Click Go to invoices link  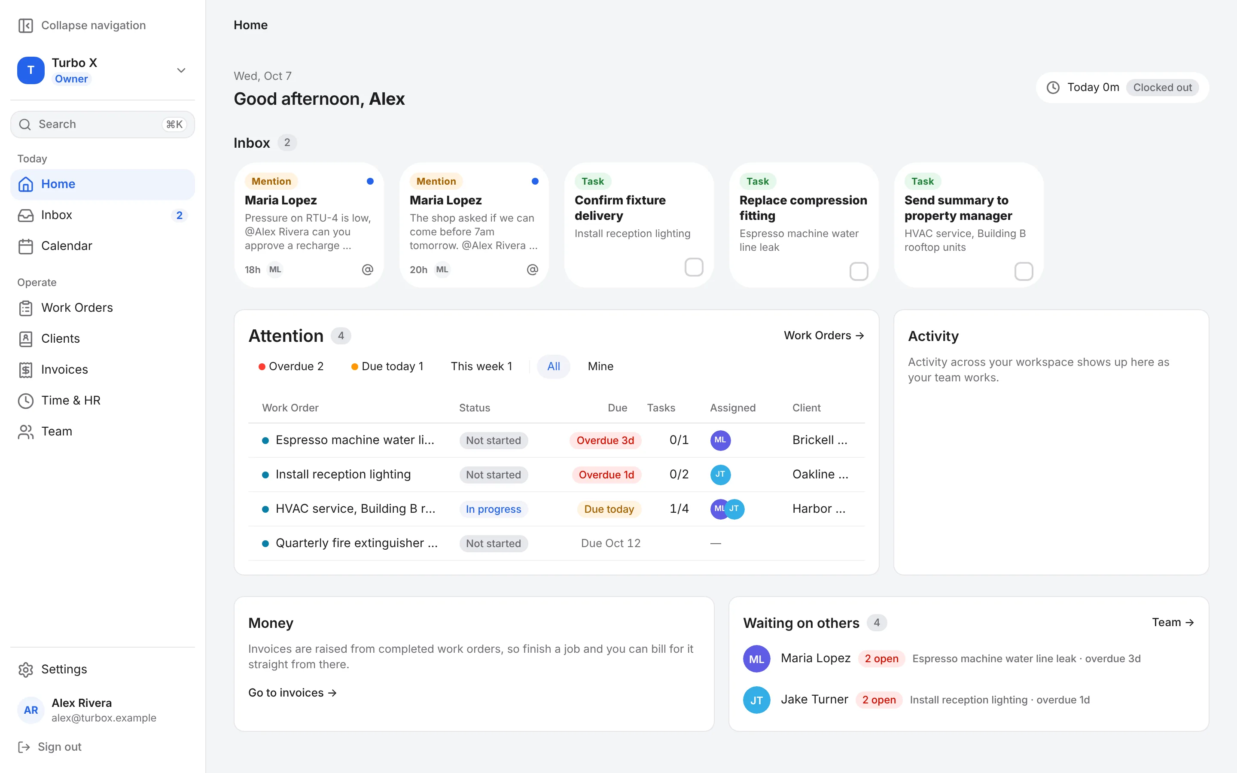(x=292, y=693)
